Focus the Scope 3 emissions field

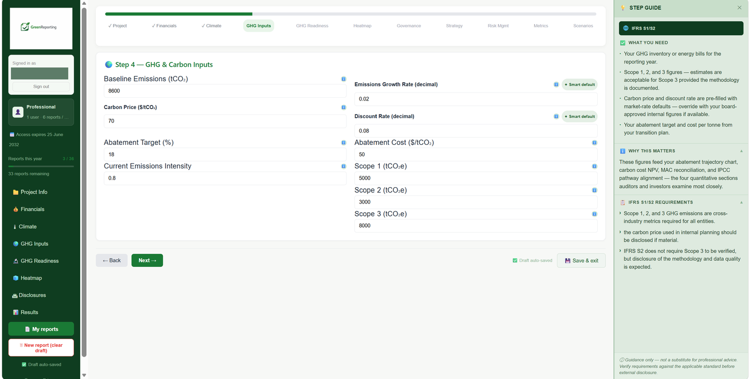[x=476, y=226]
